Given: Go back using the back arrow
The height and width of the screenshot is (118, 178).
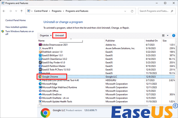Looking at the screenshot, I should [x=4, y=11].
